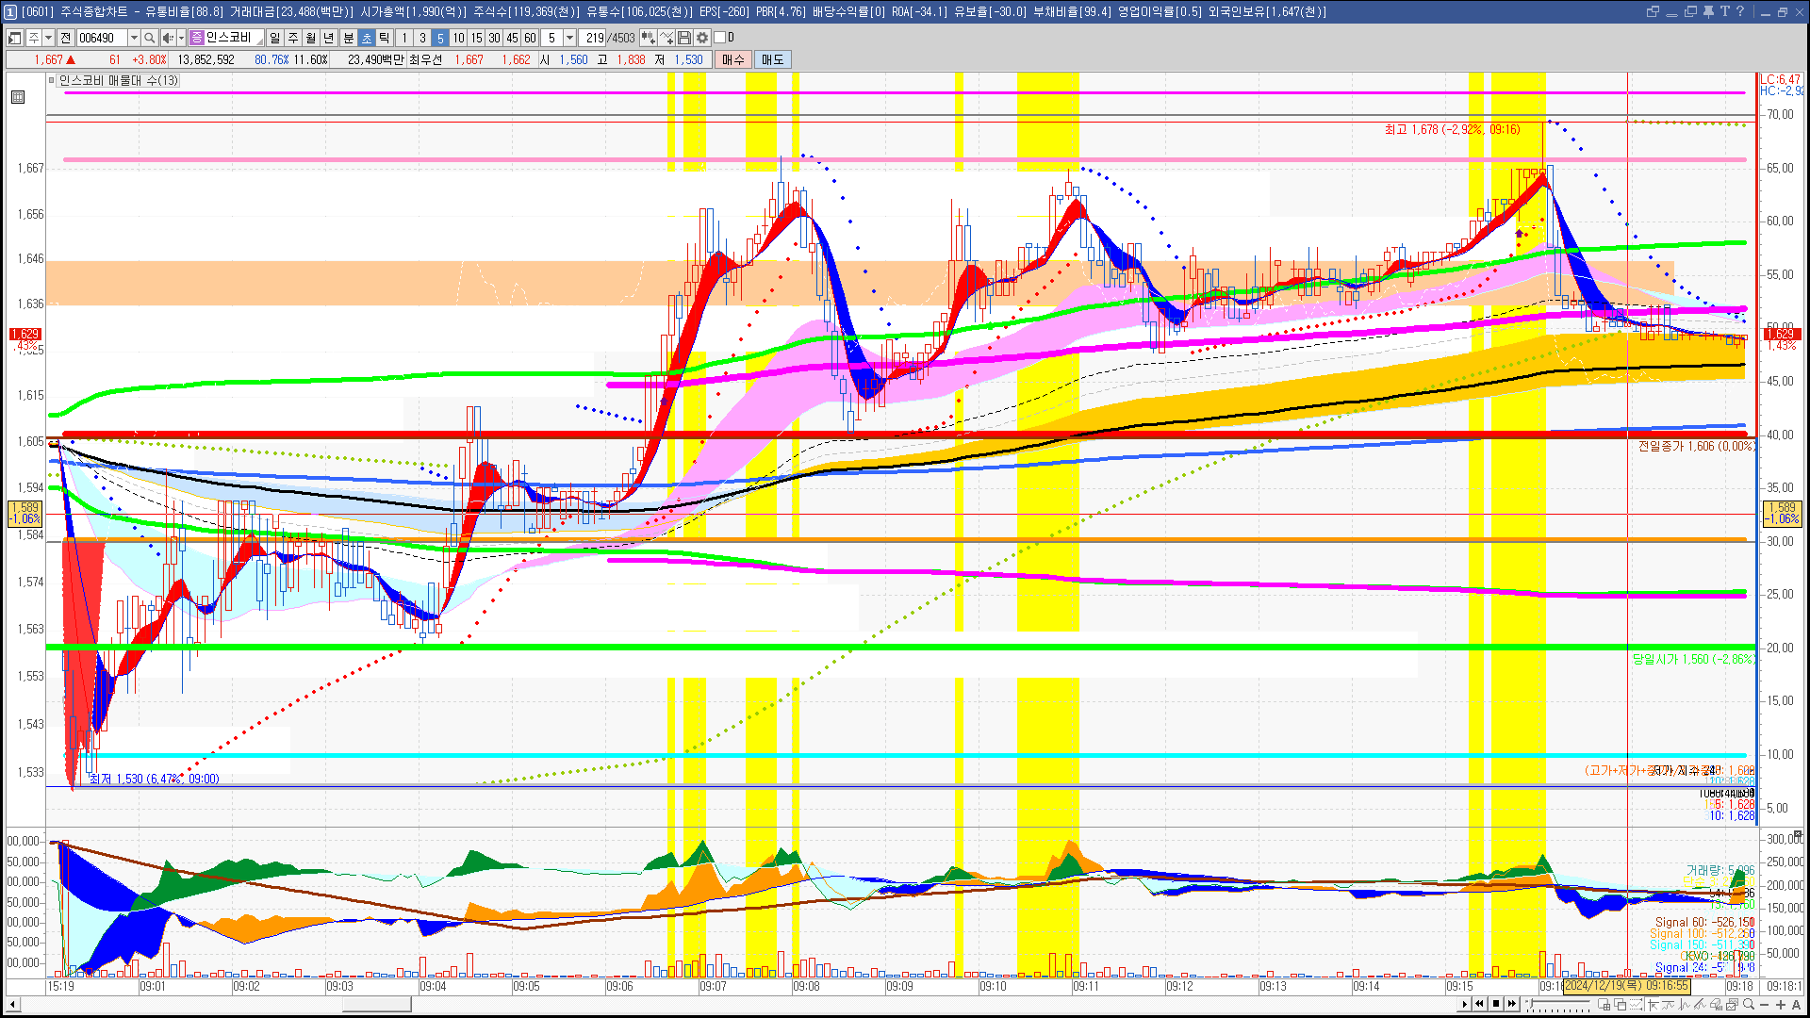The width and height of the screenshot is (1810, 1018).
Task: Click the save chart floppy icon
Action: pos(684,38)
